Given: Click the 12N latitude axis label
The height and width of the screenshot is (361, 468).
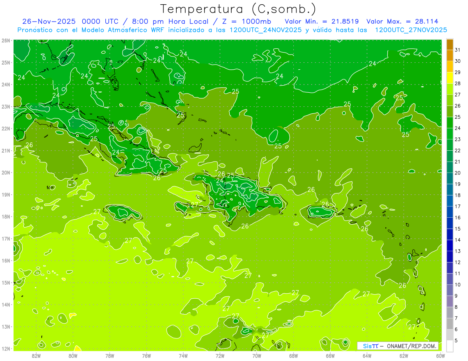Looking at the screenshot, I should [x=6, y=349].
